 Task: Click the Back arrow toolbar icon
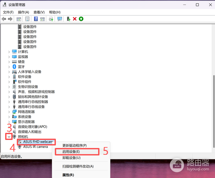pyautogui.click(x=4, y=19)
